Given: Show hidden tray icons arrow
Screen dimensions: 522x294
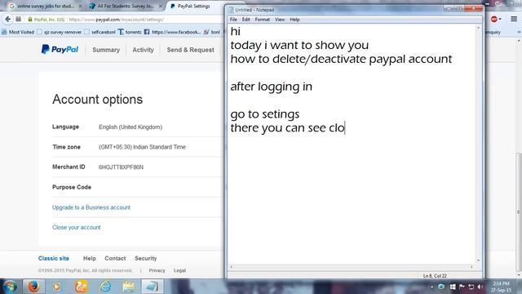Looking at the screenshot, I should 432,287.
